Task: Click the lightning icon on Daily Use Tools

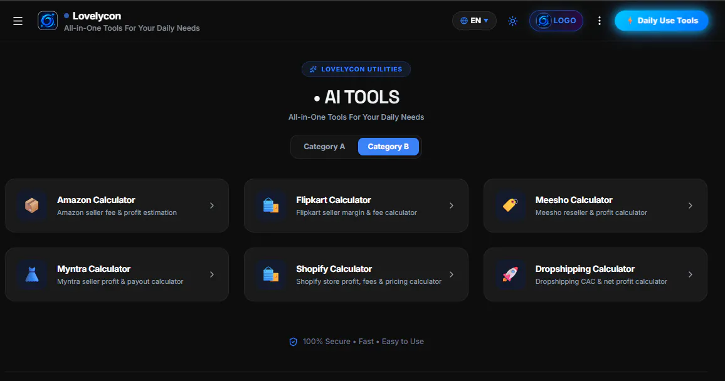Action: click(x=630, y=20)
